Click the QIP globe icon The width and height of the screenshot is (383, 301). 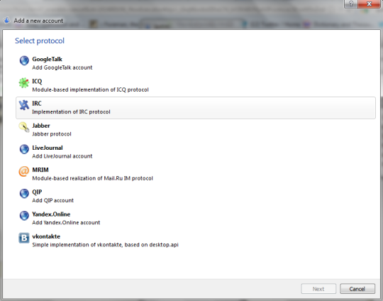24,193
